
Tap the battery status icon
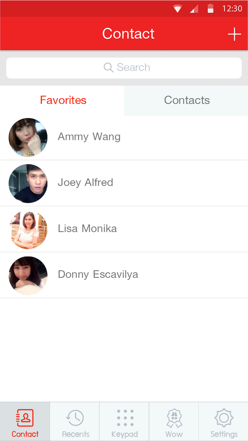tap(210, 9)
